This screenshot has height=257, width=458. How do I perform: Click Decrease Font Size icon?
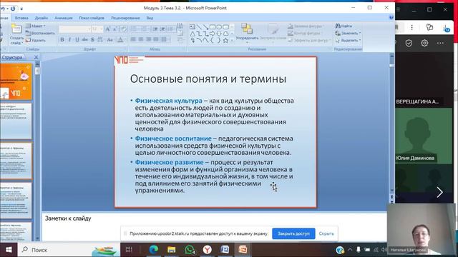(114, 29)
